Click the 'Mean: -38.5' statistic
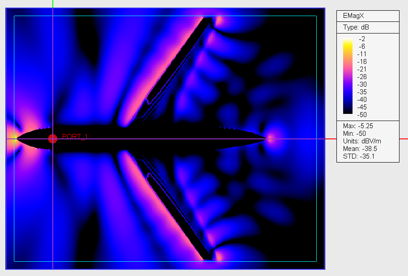 360,149
